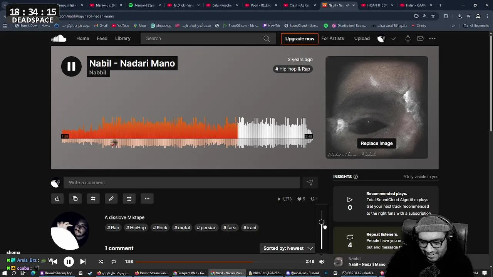Click the copy link icon
This screenshot has width=493, height=277.
click(x=75, y=199)
